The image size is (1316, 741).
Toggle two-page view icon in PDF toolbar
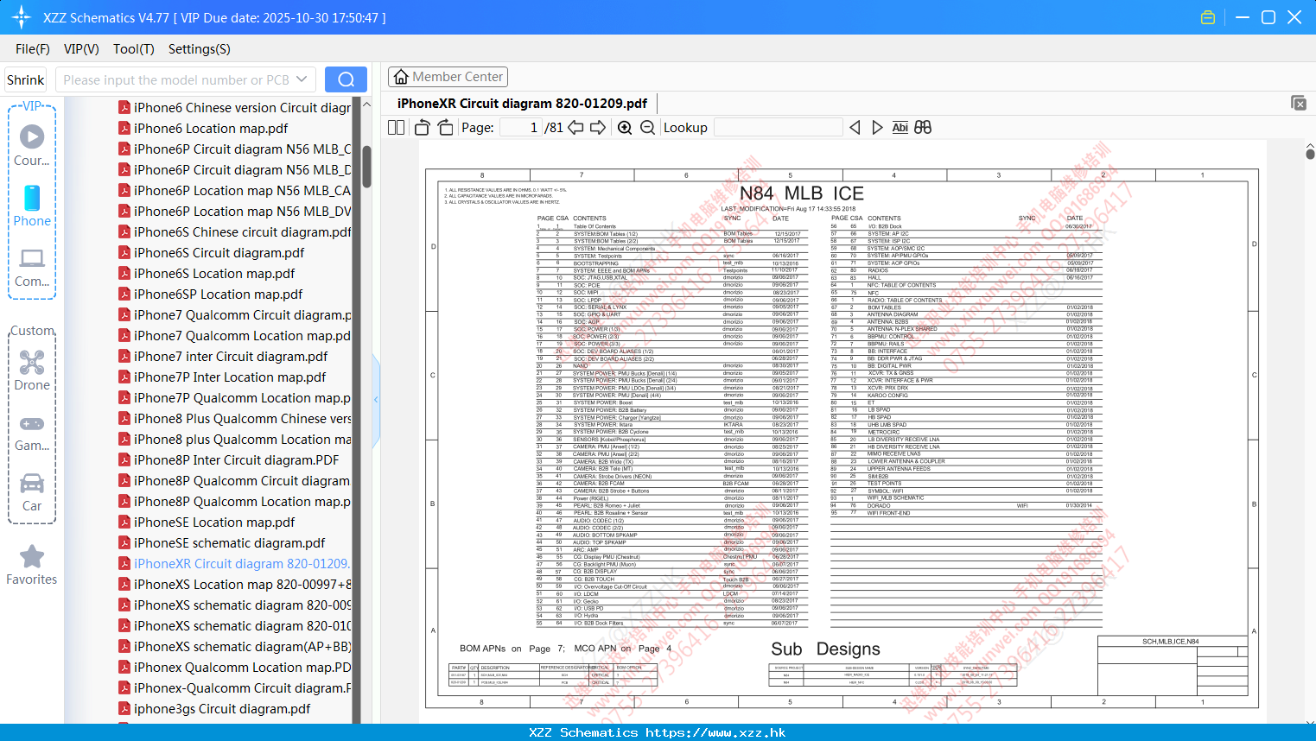click(x=396, y=128)
